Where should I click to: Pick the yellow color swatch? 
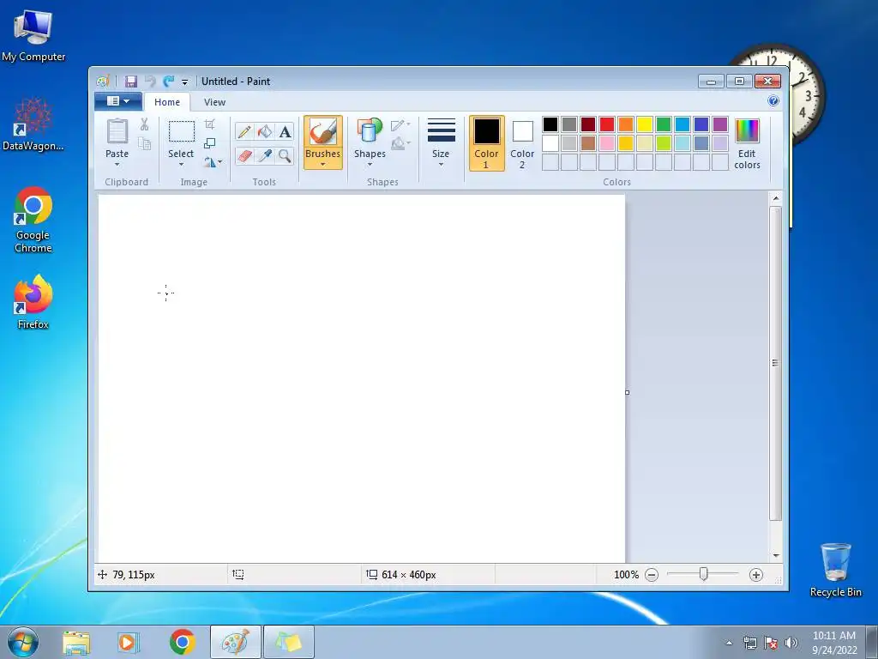pyautogui.click(x=645, y=124)
